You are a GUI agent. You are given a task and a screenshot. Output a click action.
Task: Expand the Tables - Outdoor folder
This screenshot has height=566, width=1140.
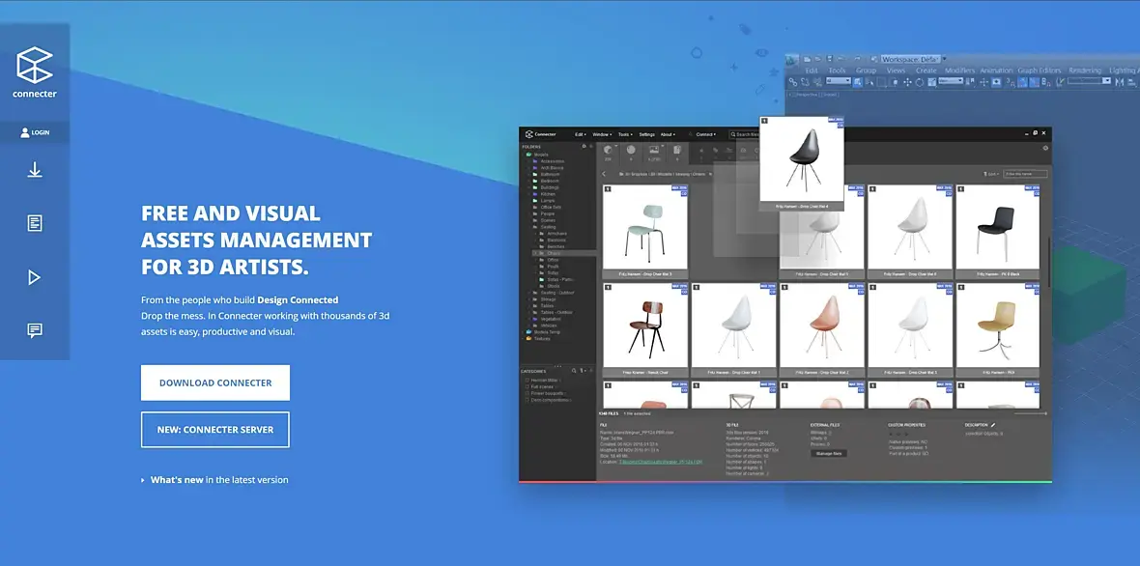528,312
